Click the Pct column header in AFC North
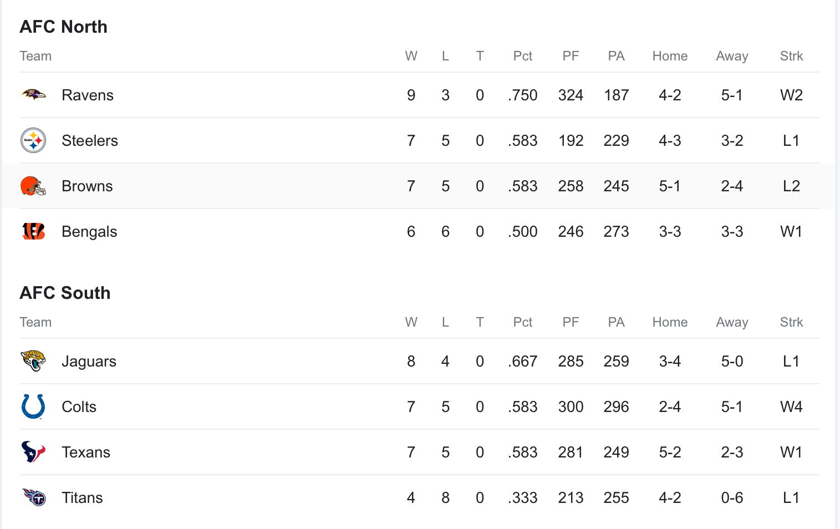 [522, 56]
